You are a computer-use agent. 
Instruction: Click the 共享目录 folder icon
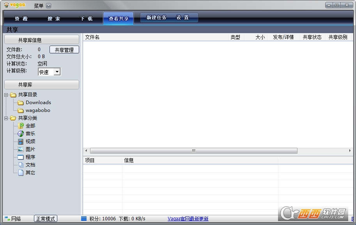click(13, 95)
